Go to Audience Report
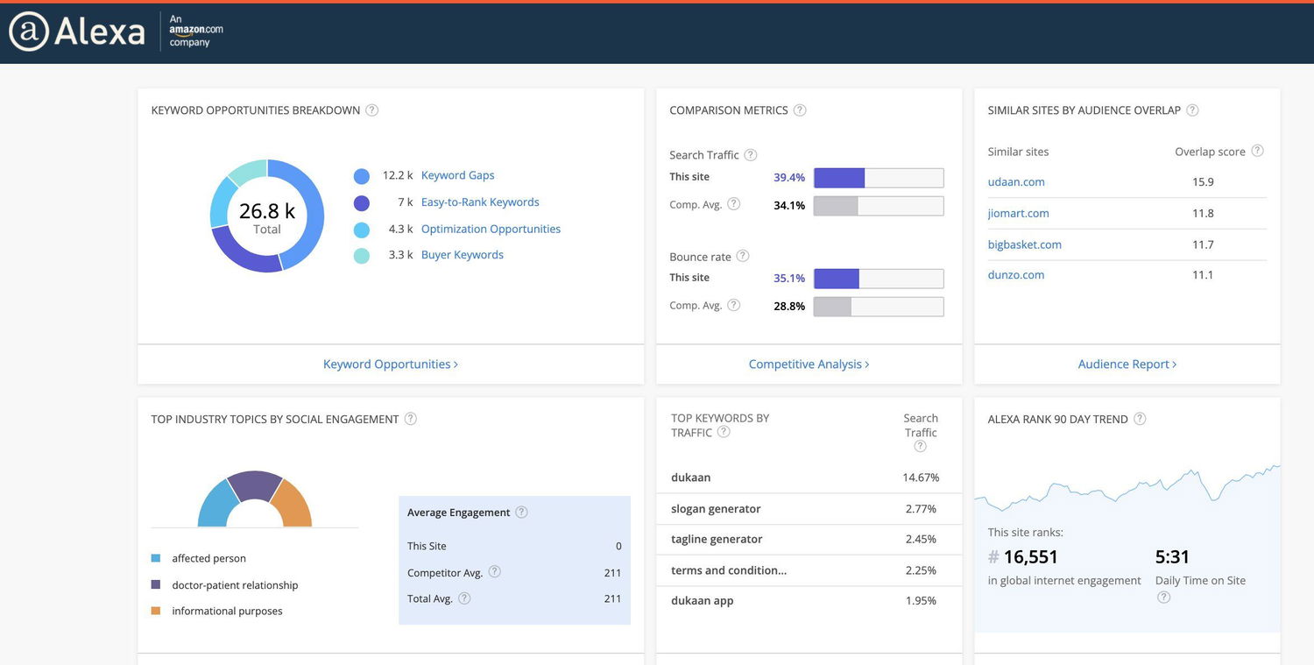1314x665 pixels. (x=1127, y=364)
